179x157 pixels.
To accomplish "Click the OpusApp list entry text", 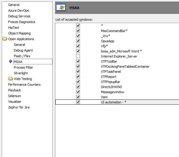I will pyautogui.click(x=107, y=41).
